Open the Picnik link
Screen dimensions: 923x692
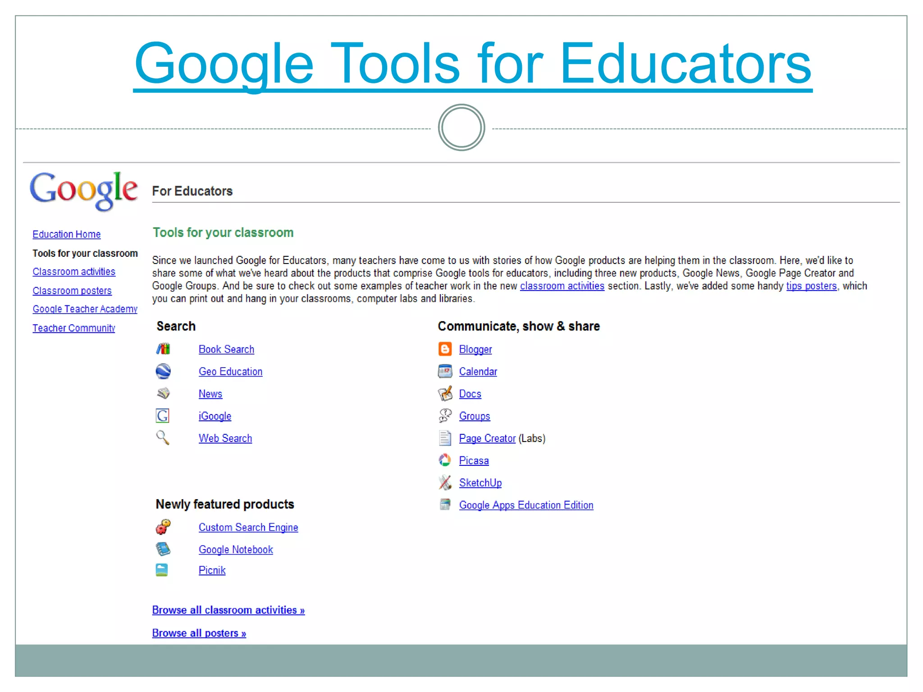(x=212, y=570)
